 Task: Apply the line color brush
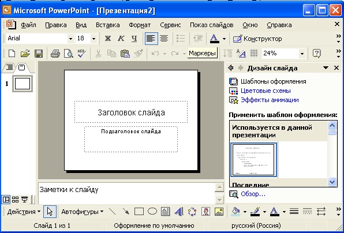pyautogui.click(x=255, y=212)
